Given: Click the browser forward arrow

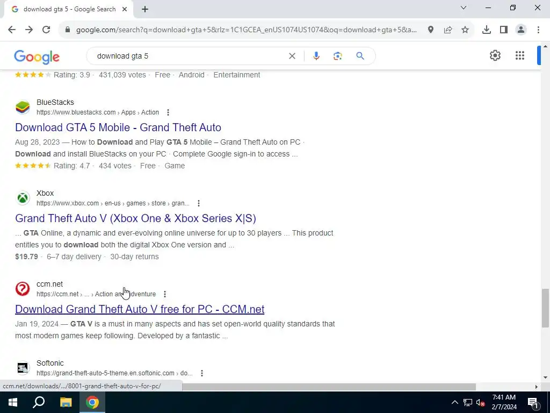Looking at the screenshot, I should tap(29, 30).
